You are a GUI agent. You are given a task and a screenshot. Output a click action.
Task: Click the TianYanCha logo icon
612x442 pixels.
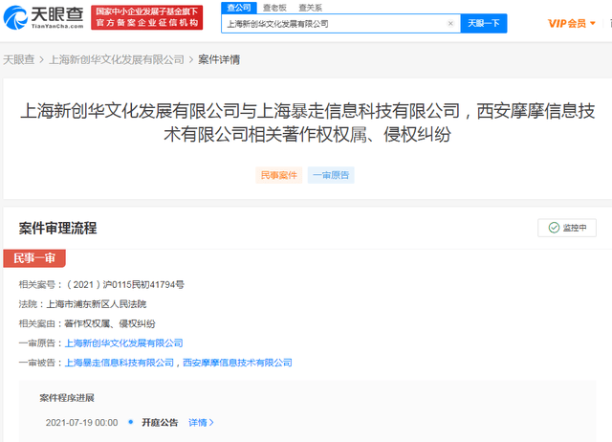point(15,17)
